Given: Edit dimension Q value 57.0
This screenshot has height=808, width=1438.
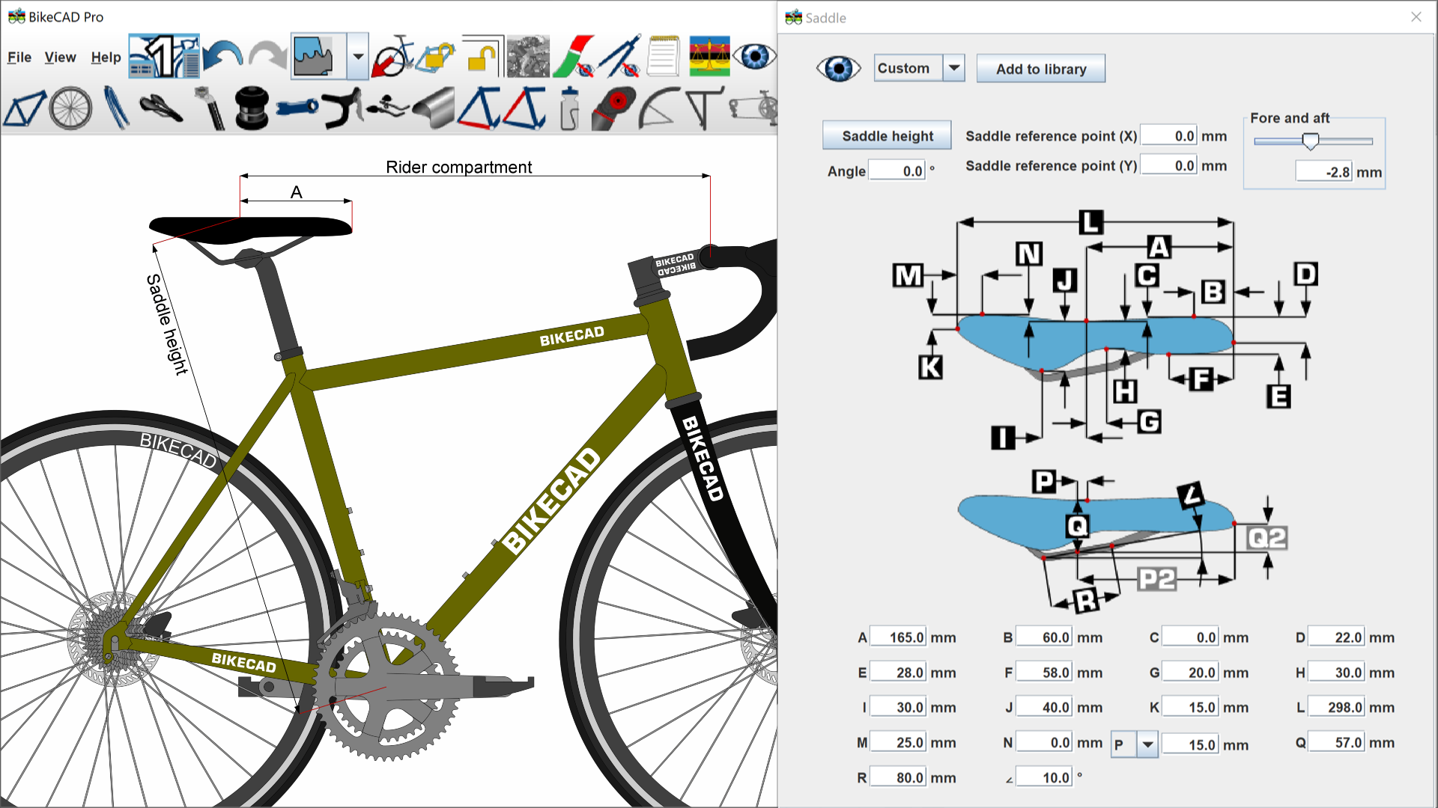Looking at the screenshot, I should tap(1337, 742).
